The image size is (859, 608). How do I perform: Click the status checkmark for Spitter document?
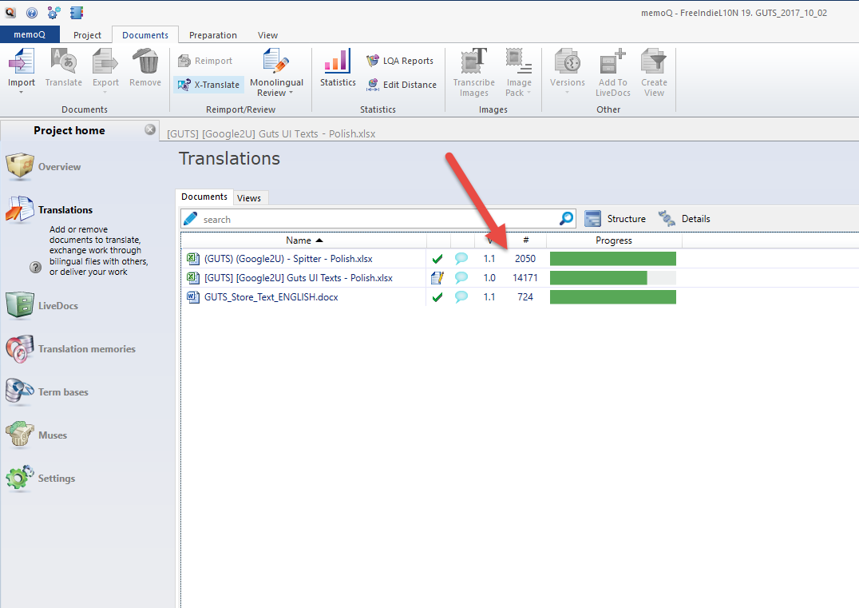pos(437,259)
